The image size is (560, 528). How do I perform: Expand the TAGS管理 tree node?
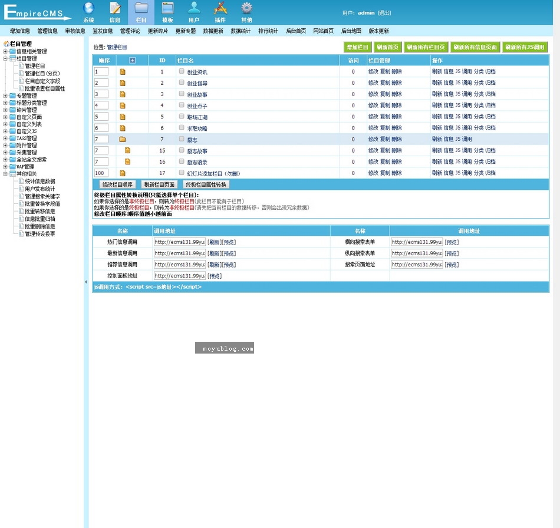click(5, 138)
